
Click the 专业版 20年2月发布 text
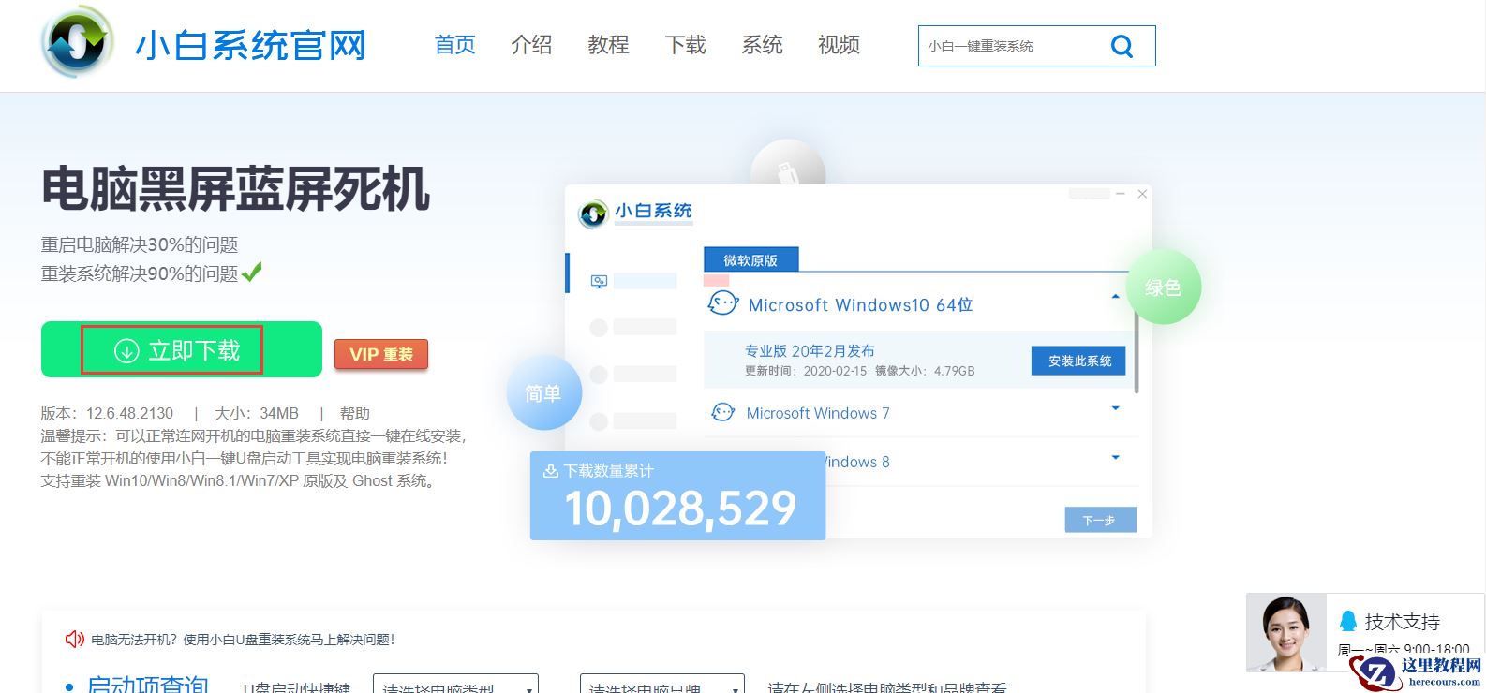coord(810,350)
